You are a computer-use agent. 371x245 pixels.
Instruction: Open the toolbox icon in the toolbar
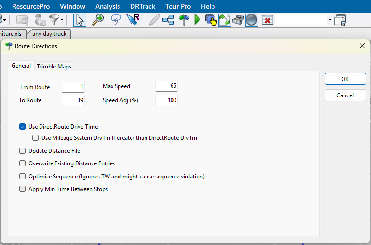[238, 20]
